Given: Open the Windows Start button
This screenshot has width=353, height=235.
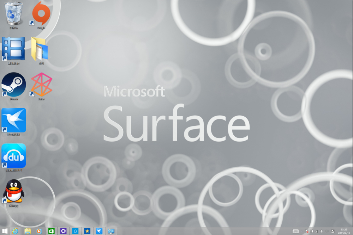Looking at the screenshot, I should point(5,231).
